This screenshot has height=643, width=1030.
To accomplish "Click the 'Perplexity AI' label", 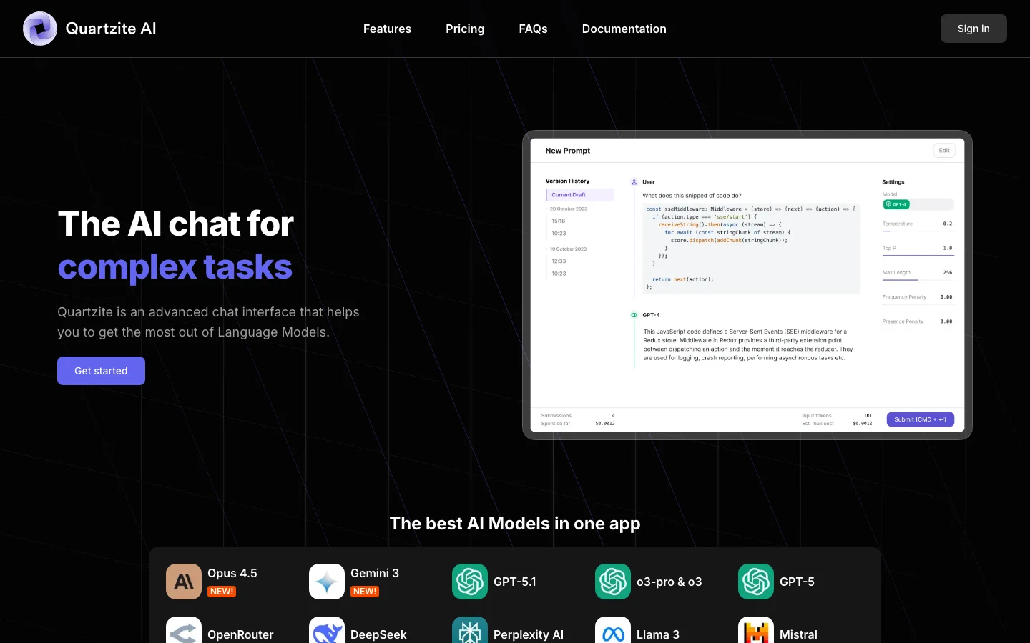I will pyautogui.click(x=529, y=634).
